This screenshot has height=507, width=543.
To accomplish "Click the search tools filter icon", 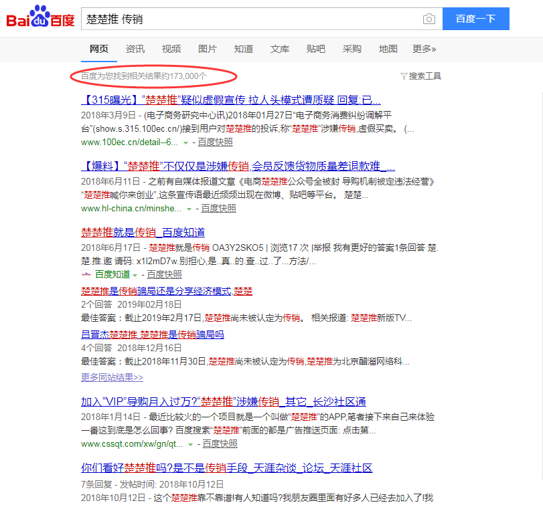I will [x=404, y=76].
